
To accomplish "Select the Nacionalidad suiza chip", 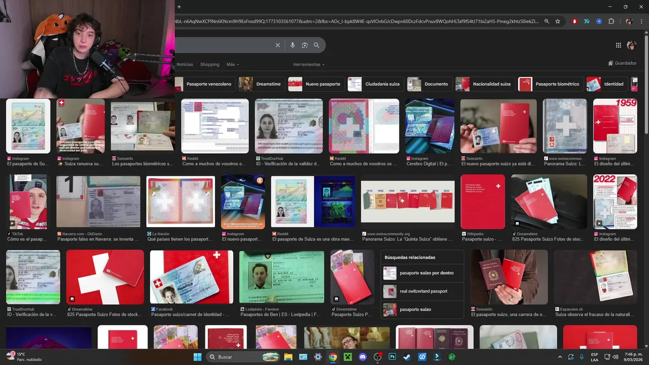I will pos(485,84).
